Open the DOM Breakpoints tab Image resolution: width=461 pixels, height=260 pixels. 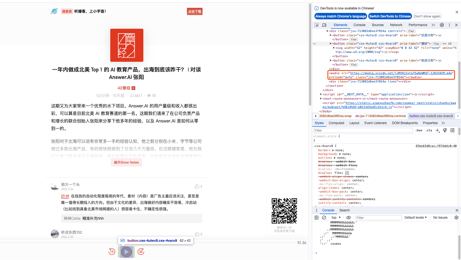tap(405, 123)
